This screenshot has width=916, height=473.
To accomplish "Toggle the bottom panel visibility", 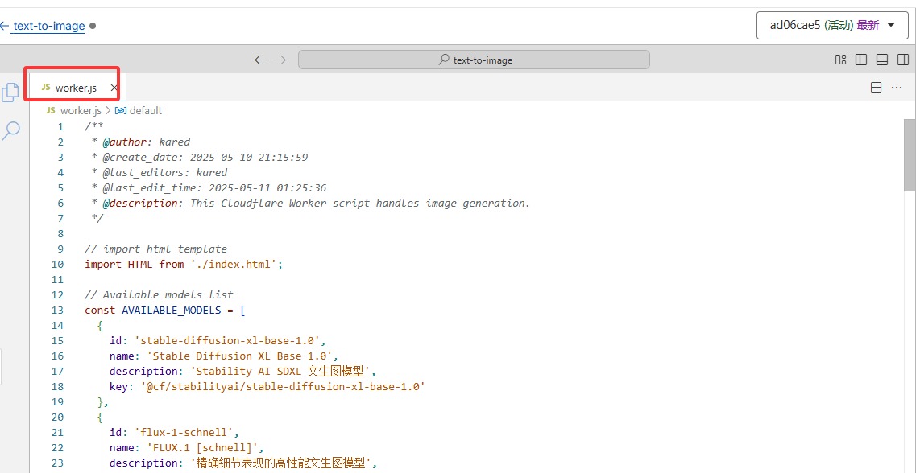I will point(882,60).
